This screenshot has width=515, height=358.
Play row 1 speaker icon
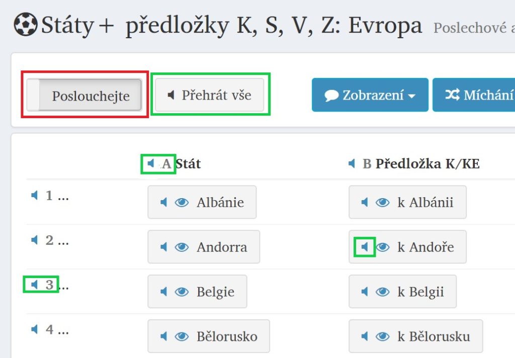coord(35,196)
